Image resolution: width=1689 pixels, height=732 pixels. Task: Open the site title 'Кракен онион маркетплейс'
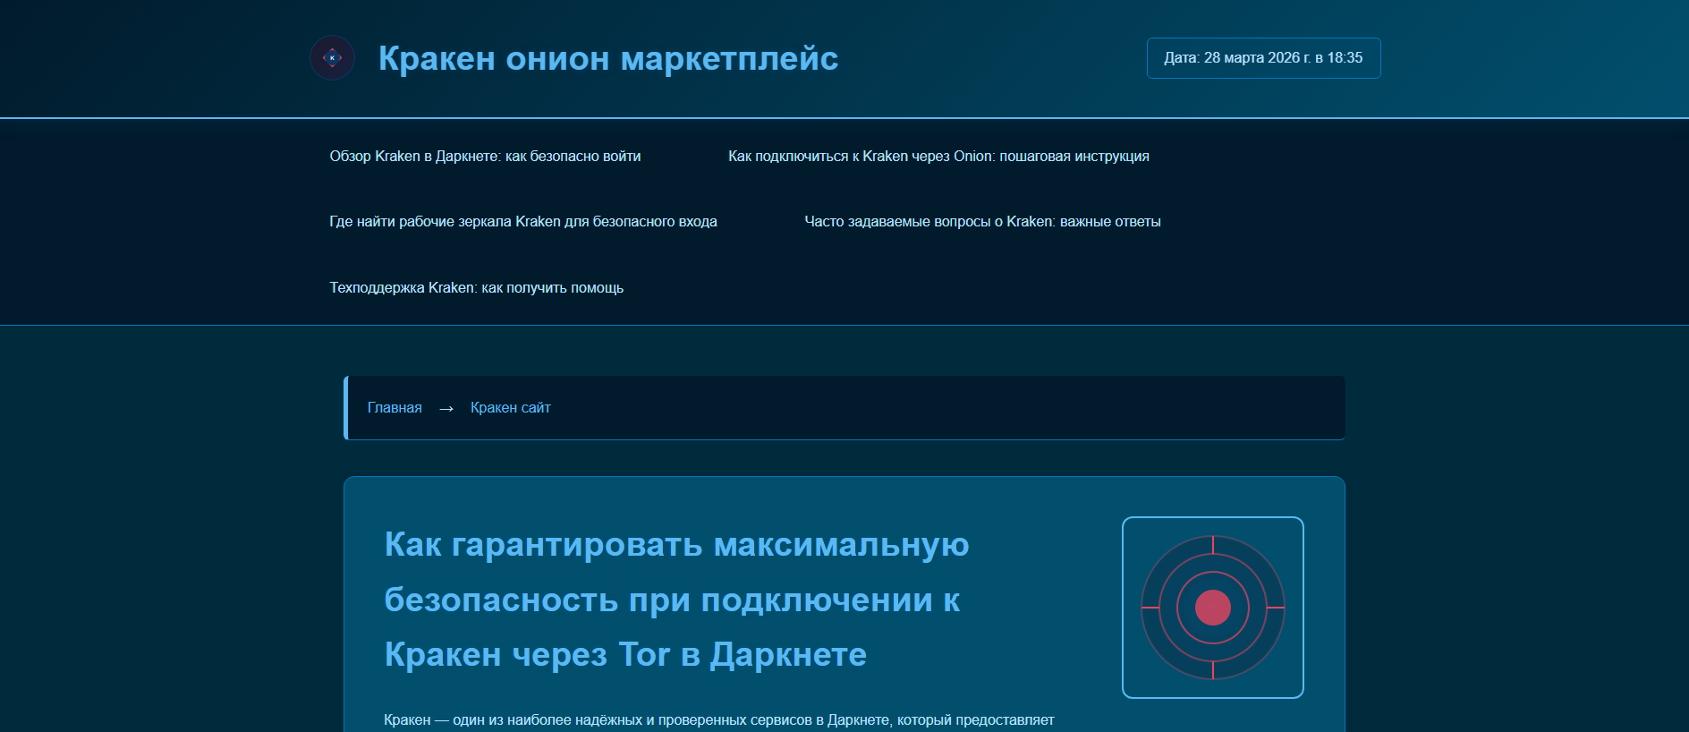(x=608, y=58)
